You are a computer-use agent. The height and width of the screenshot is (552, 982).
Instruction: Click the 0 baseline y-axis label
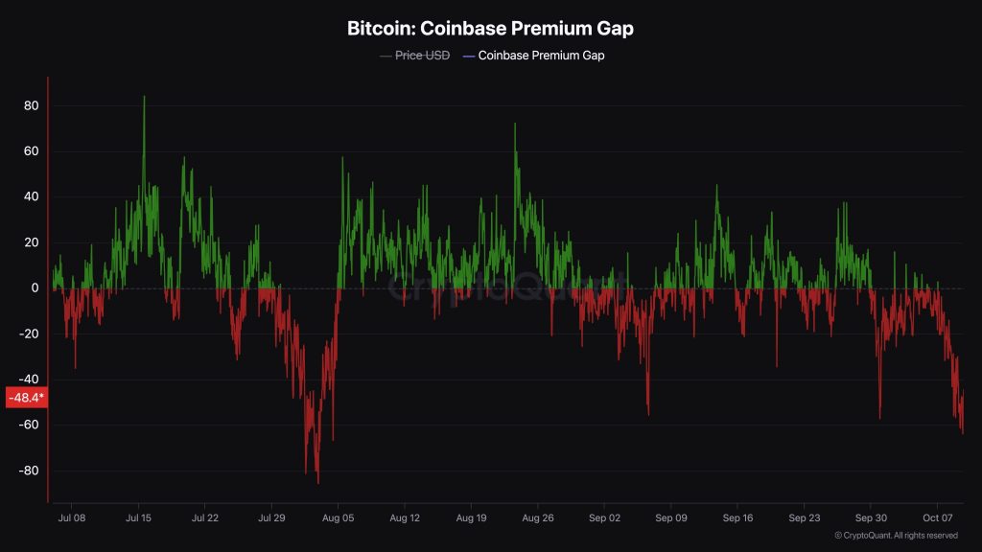tap(35, 288)
